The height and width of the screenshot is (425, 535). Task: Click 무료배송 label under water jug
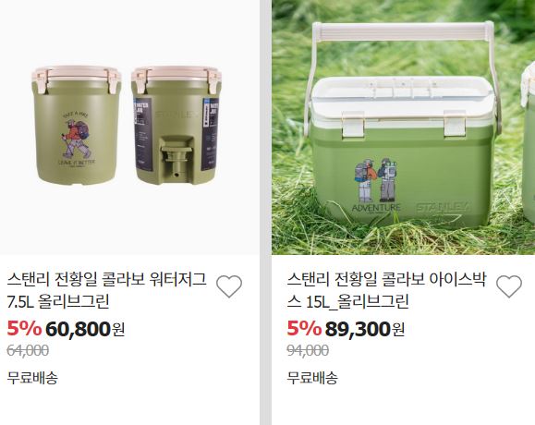pos(32,378)
